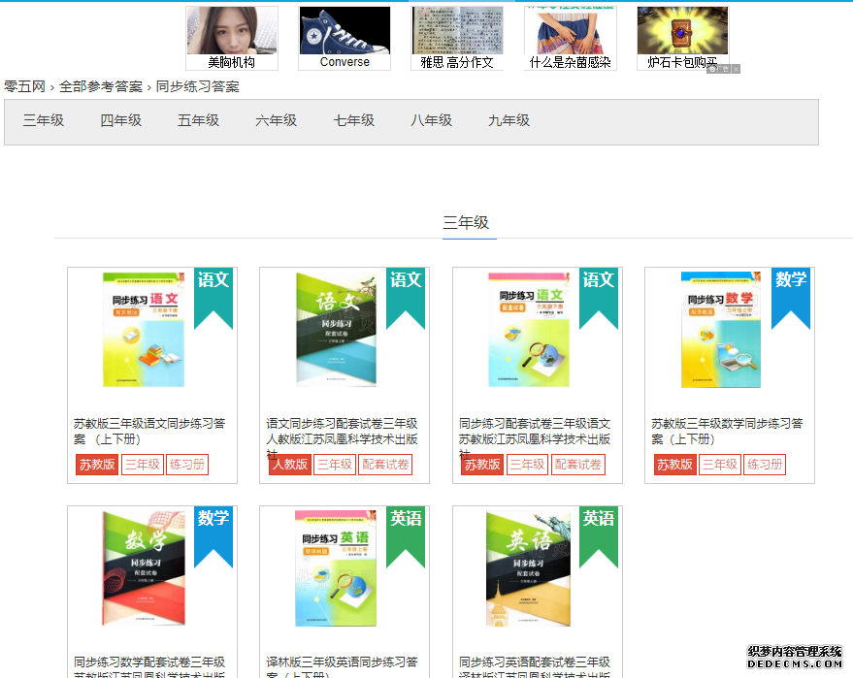Click the 美胸机构 ad thumbnail

[x=232, y=38]
